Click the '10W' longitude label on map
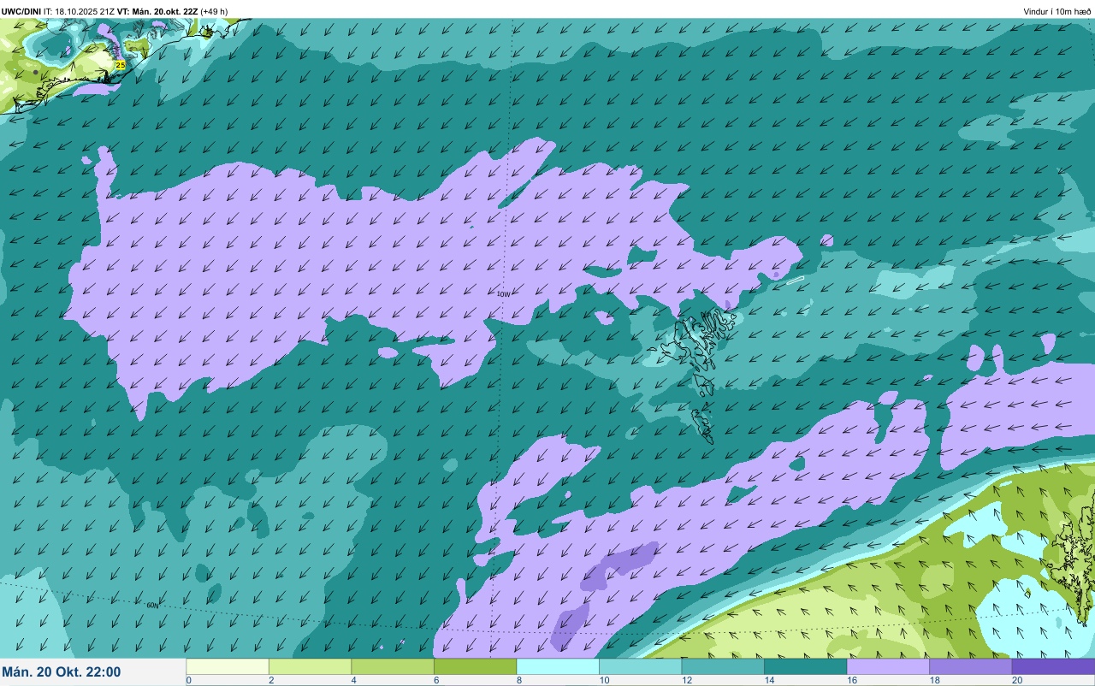The image size is (1095, 686). [504, 294]
